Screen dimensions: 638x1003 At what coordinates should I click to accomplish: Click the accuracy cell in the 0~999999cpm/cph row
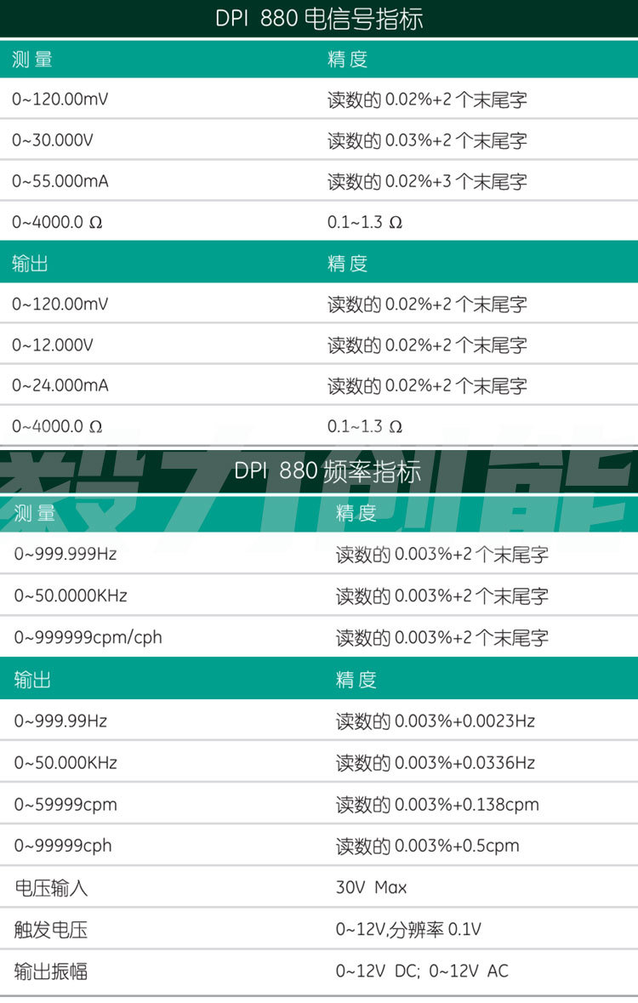coord(441,637)
